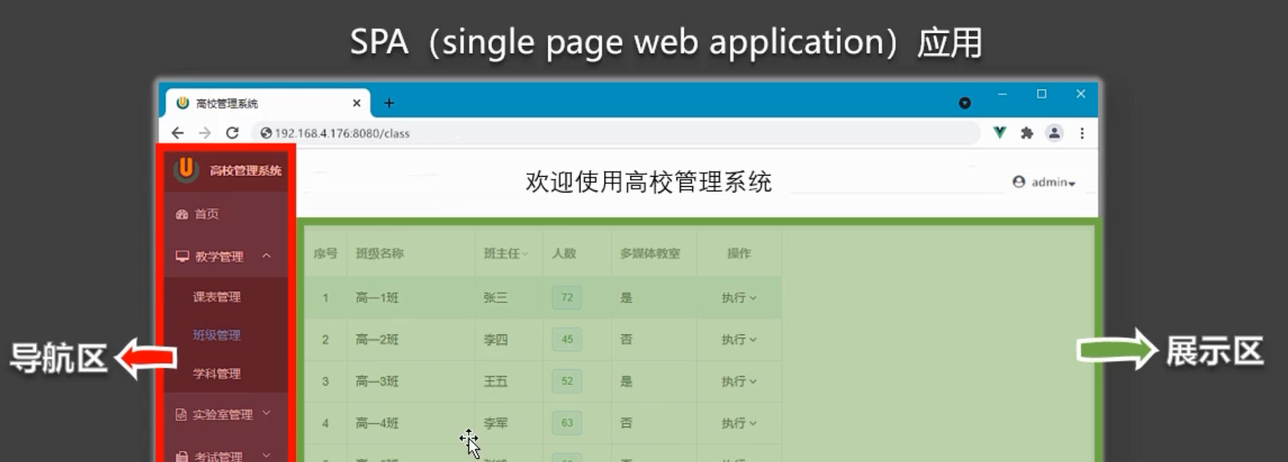Collapse the 教学管理 menu chevron
The image size is (1288, 462).
click(267, 256)
